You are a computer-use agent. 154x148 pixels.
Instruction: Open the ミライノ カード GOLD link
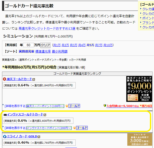tap(22, 136)
